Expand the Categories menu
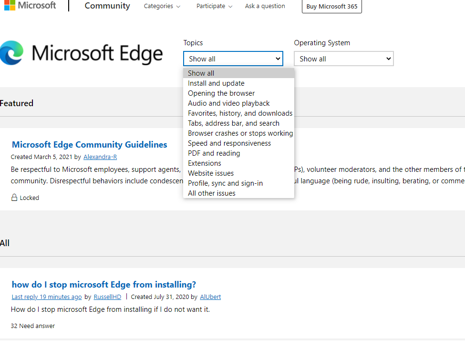 [x=162, y=6]
